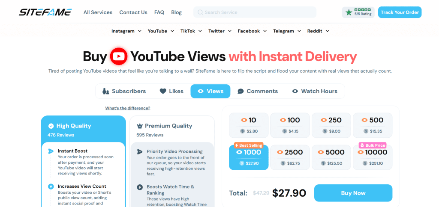
Task: Click the Watch Hours eye icon
Action: [295, 92]
